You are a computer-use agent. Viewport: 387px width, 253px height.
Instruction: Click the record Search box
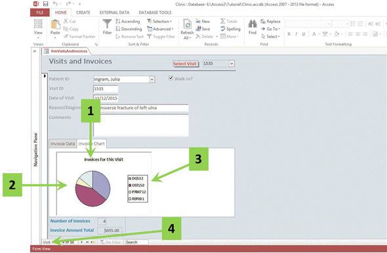[136, 242]
